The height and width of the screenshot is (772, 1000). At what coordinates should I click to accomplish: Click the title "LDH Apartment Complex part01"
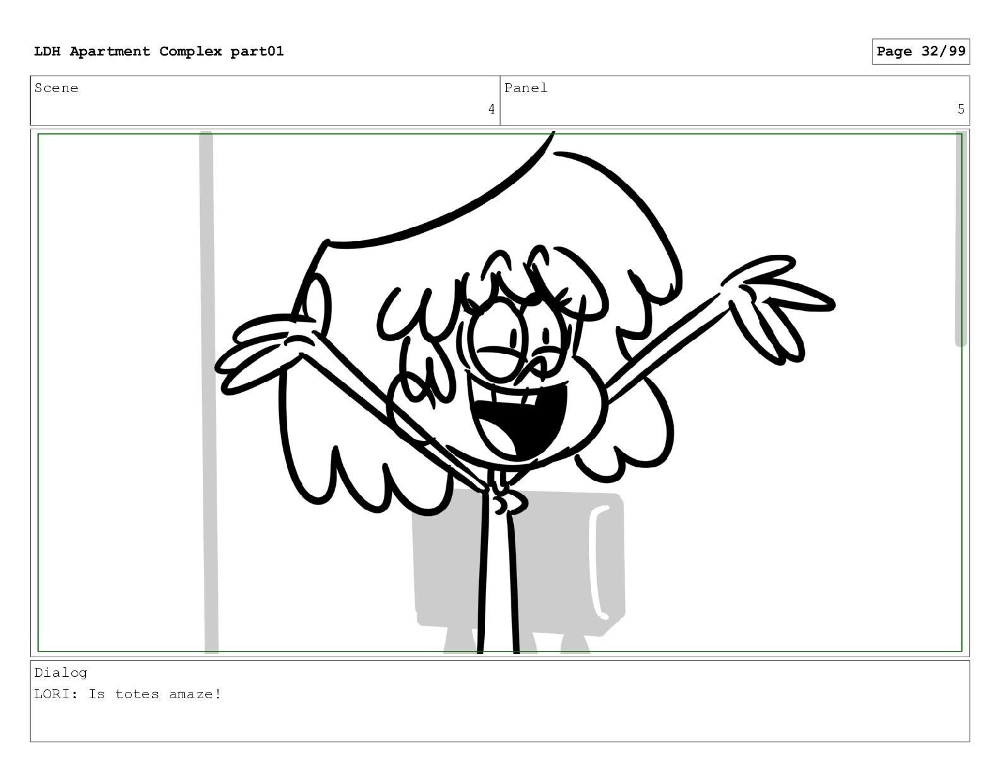(159, 52)
